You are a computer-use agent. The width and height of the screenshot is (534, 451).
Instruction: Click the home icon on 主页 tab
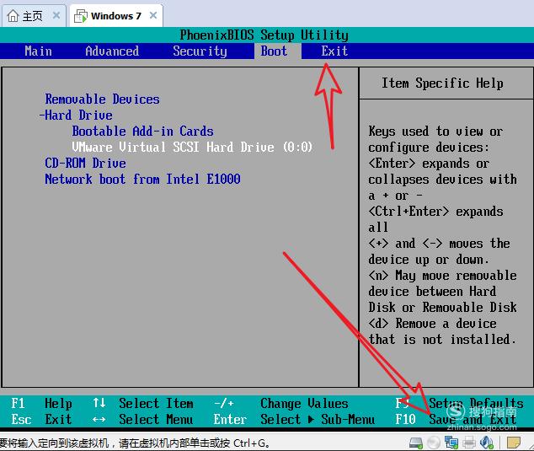click(13, 16)
